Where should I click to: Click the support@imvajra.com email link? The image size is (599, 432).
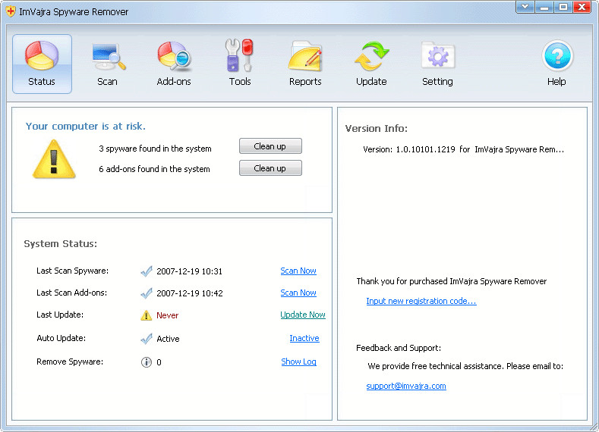[x=406, y=386]
